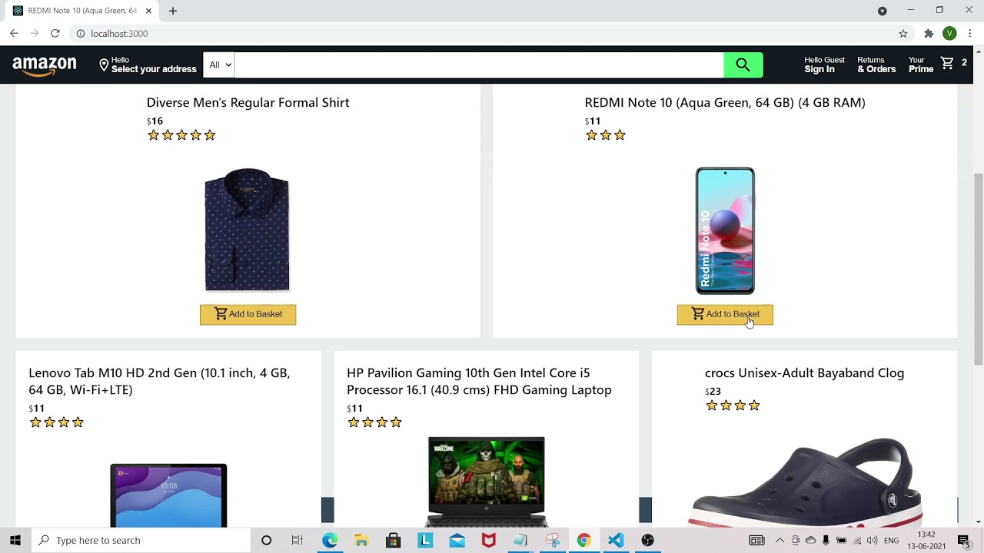Open Microsoft Edge from the taskbar
Image resolution: width=984 pixels, height=553 pixels.
pyautogui.click(x=330, y=541)
